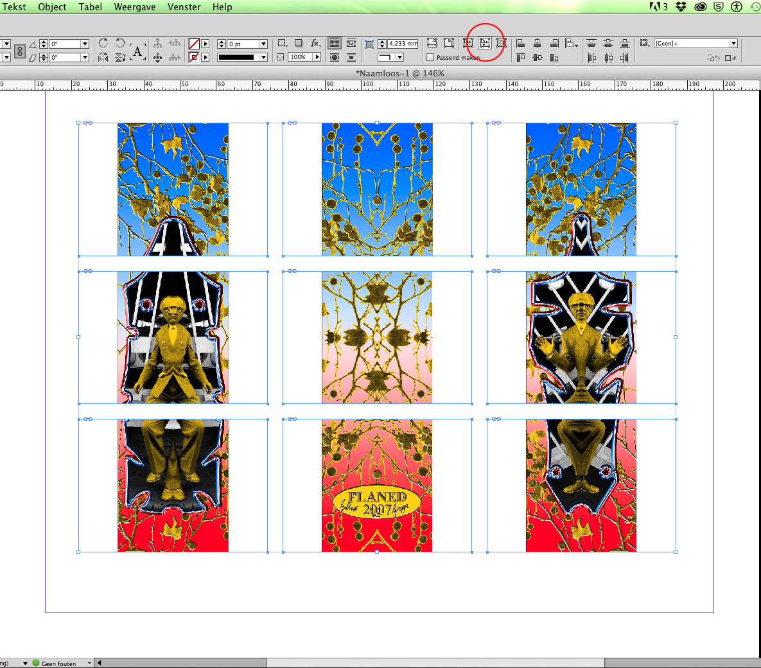Distribute vertical centers

point(608,43)
